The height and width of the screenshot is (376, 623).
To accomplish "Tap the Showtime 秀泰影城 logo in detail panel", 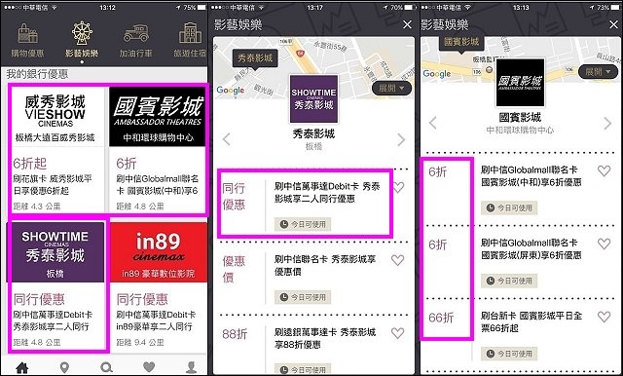I will click(x=313, y=98).
